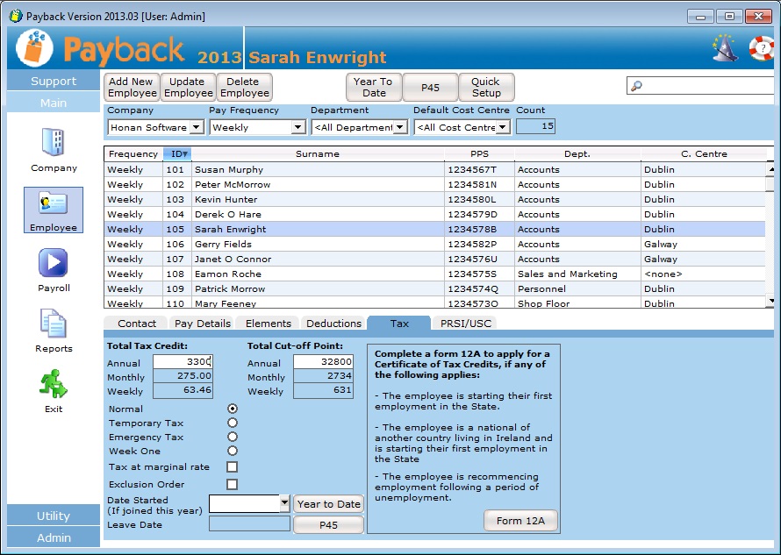Screen dimensions: 781x555
Task: Select the Temporary Tax radio button
Action: click(232, 423)
